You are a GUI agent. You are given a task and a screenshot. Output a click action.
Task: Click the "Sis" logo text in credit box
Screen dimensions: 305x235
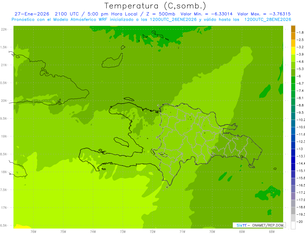click(x=239, y=225)
